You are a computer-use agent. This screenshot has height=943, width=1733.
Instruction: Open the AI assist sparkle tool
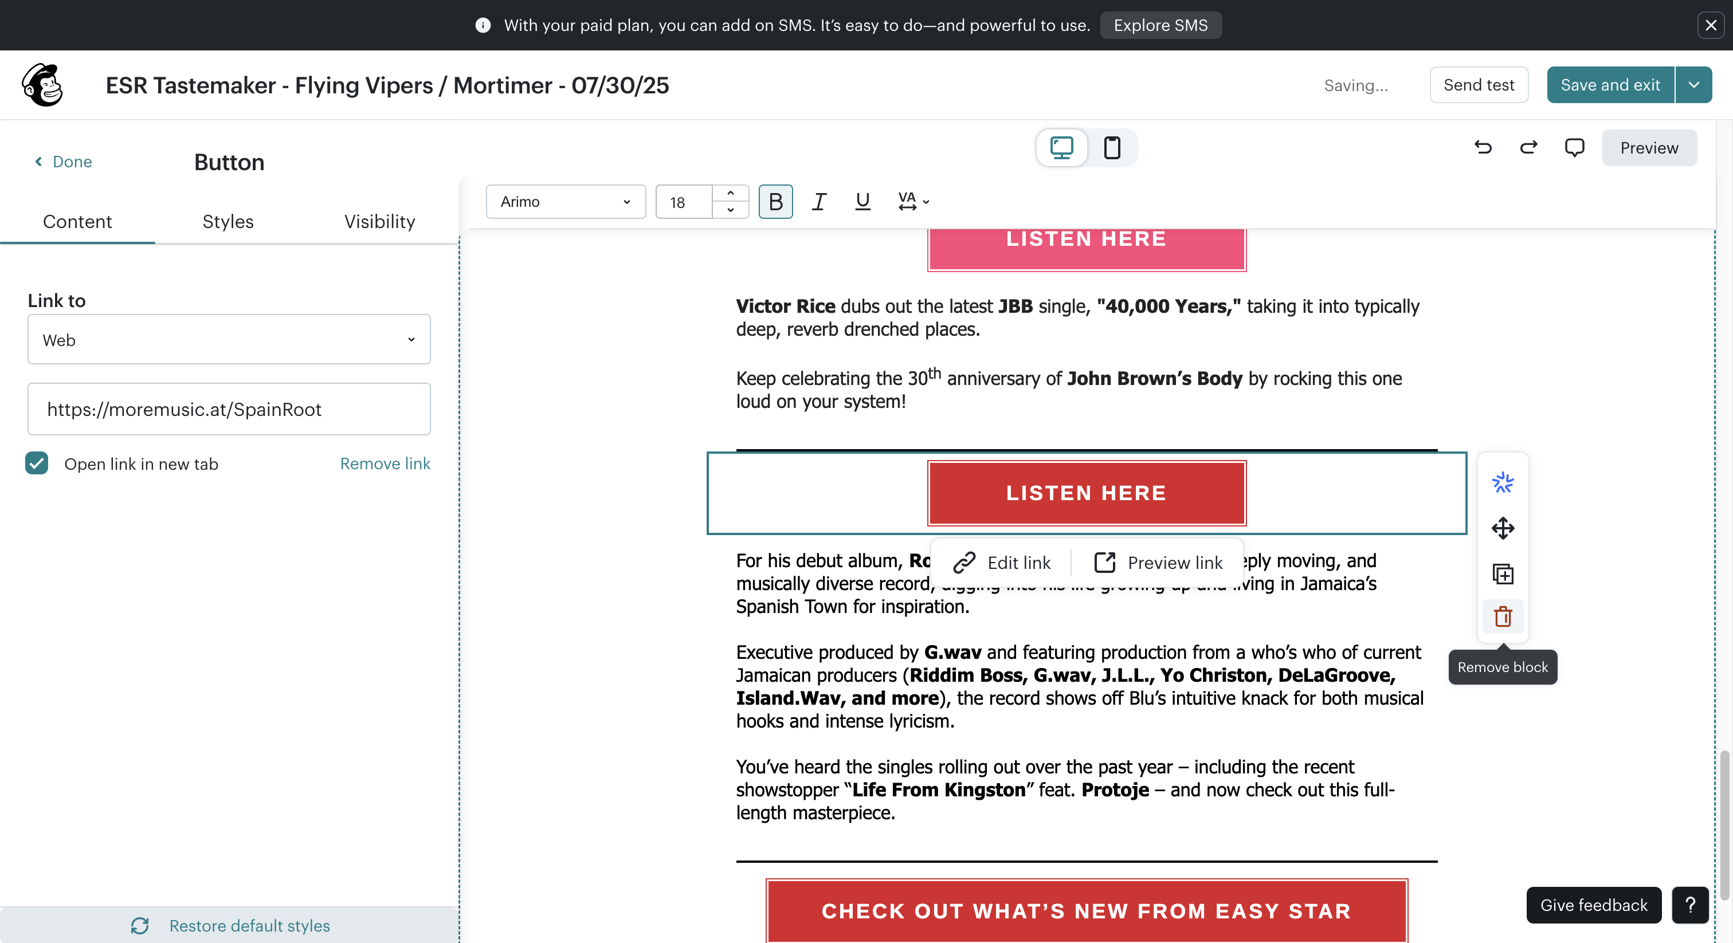1502,482
